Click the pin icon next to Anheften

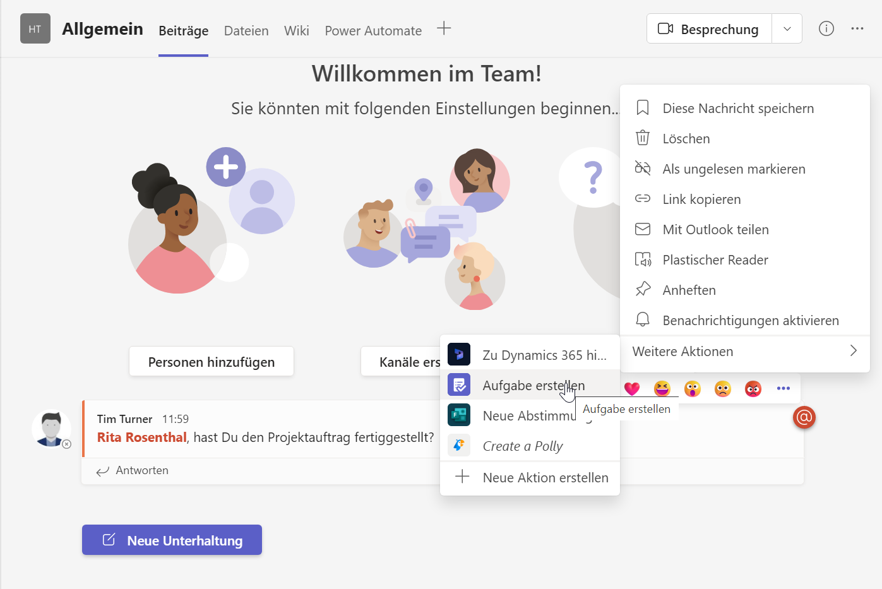pos(643,289)
